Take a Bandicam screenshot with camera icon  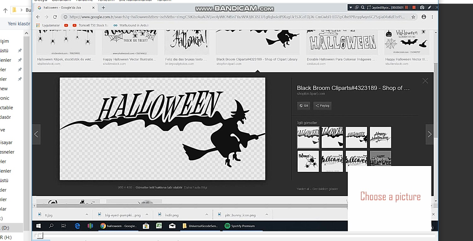pyautogui.click(x=422, y=7)
